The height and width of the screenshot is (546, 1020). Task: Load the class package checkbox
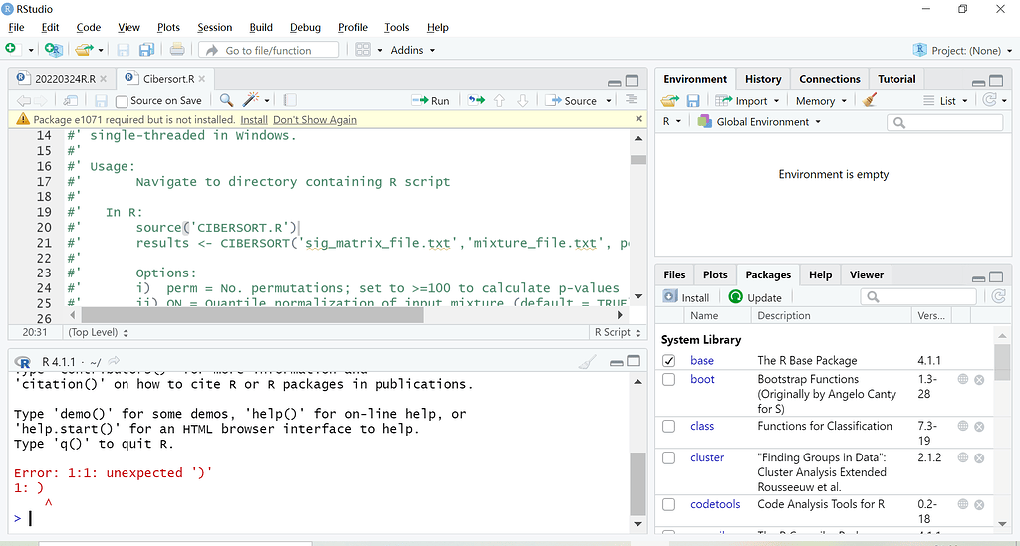(668, 426)
